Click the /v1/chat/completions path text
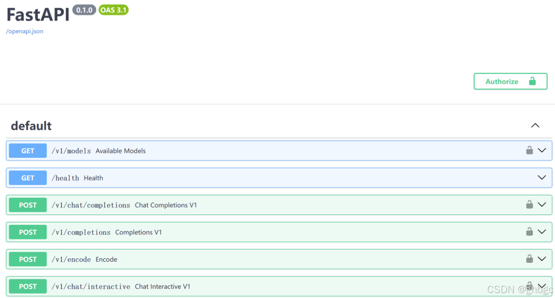The width and height of the screenshot is (555, 298). point(91,205)
